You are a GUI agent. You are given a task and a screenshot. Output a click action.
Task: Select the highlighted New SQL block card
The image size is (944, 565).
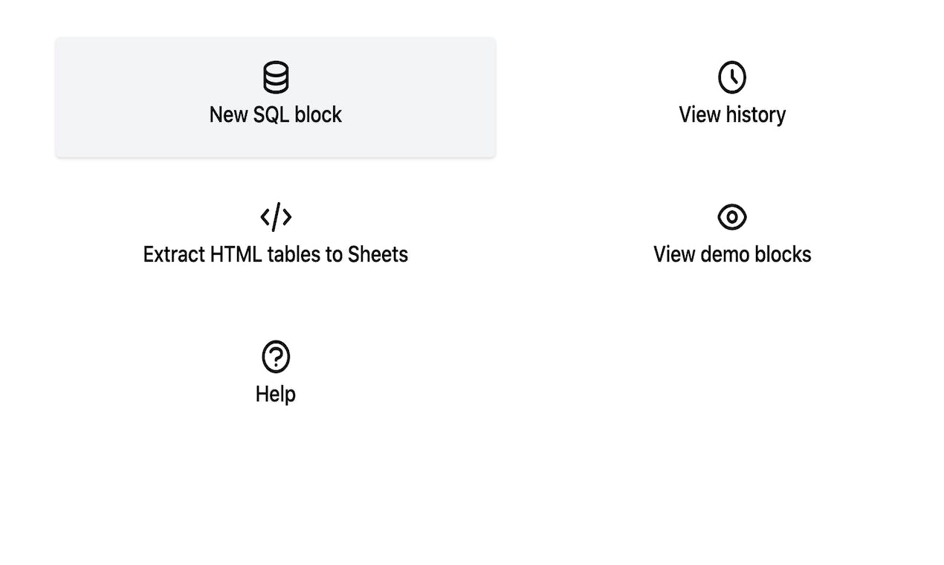click(x=276, y=97)
